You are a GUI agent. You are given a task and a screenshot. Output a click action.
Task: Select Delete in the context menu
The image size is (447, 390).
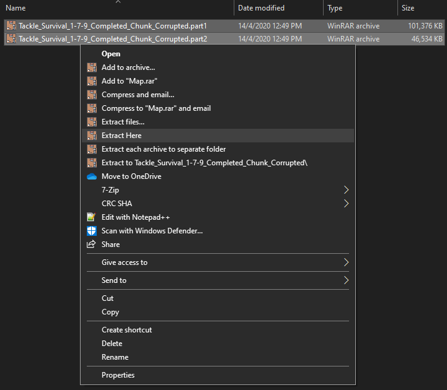(112, 344)
